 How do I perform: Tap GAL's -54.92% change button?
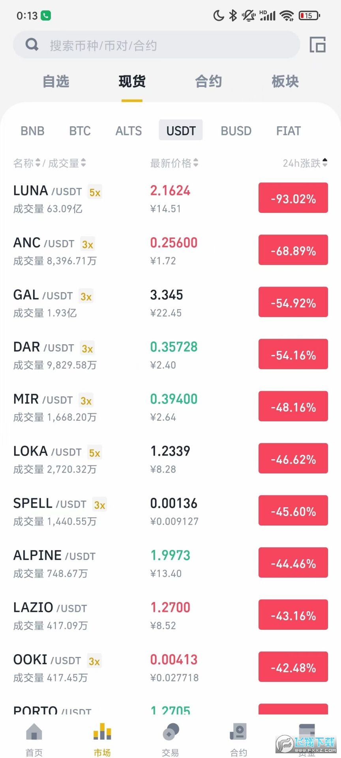tap(293, 302)
